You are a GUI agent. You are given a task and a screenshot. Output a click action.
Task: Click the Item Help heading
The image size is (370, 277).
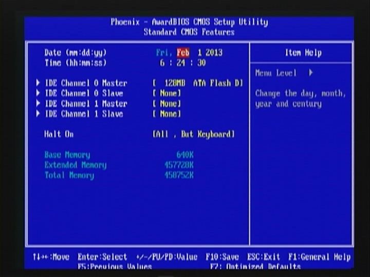[303, 52]
